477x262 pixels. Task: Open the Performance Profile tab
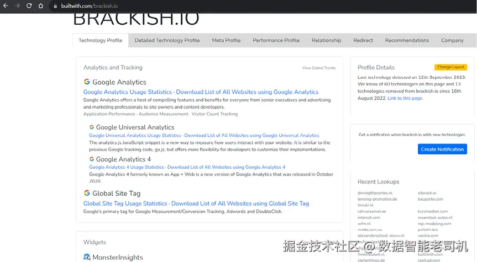[276, 40]
